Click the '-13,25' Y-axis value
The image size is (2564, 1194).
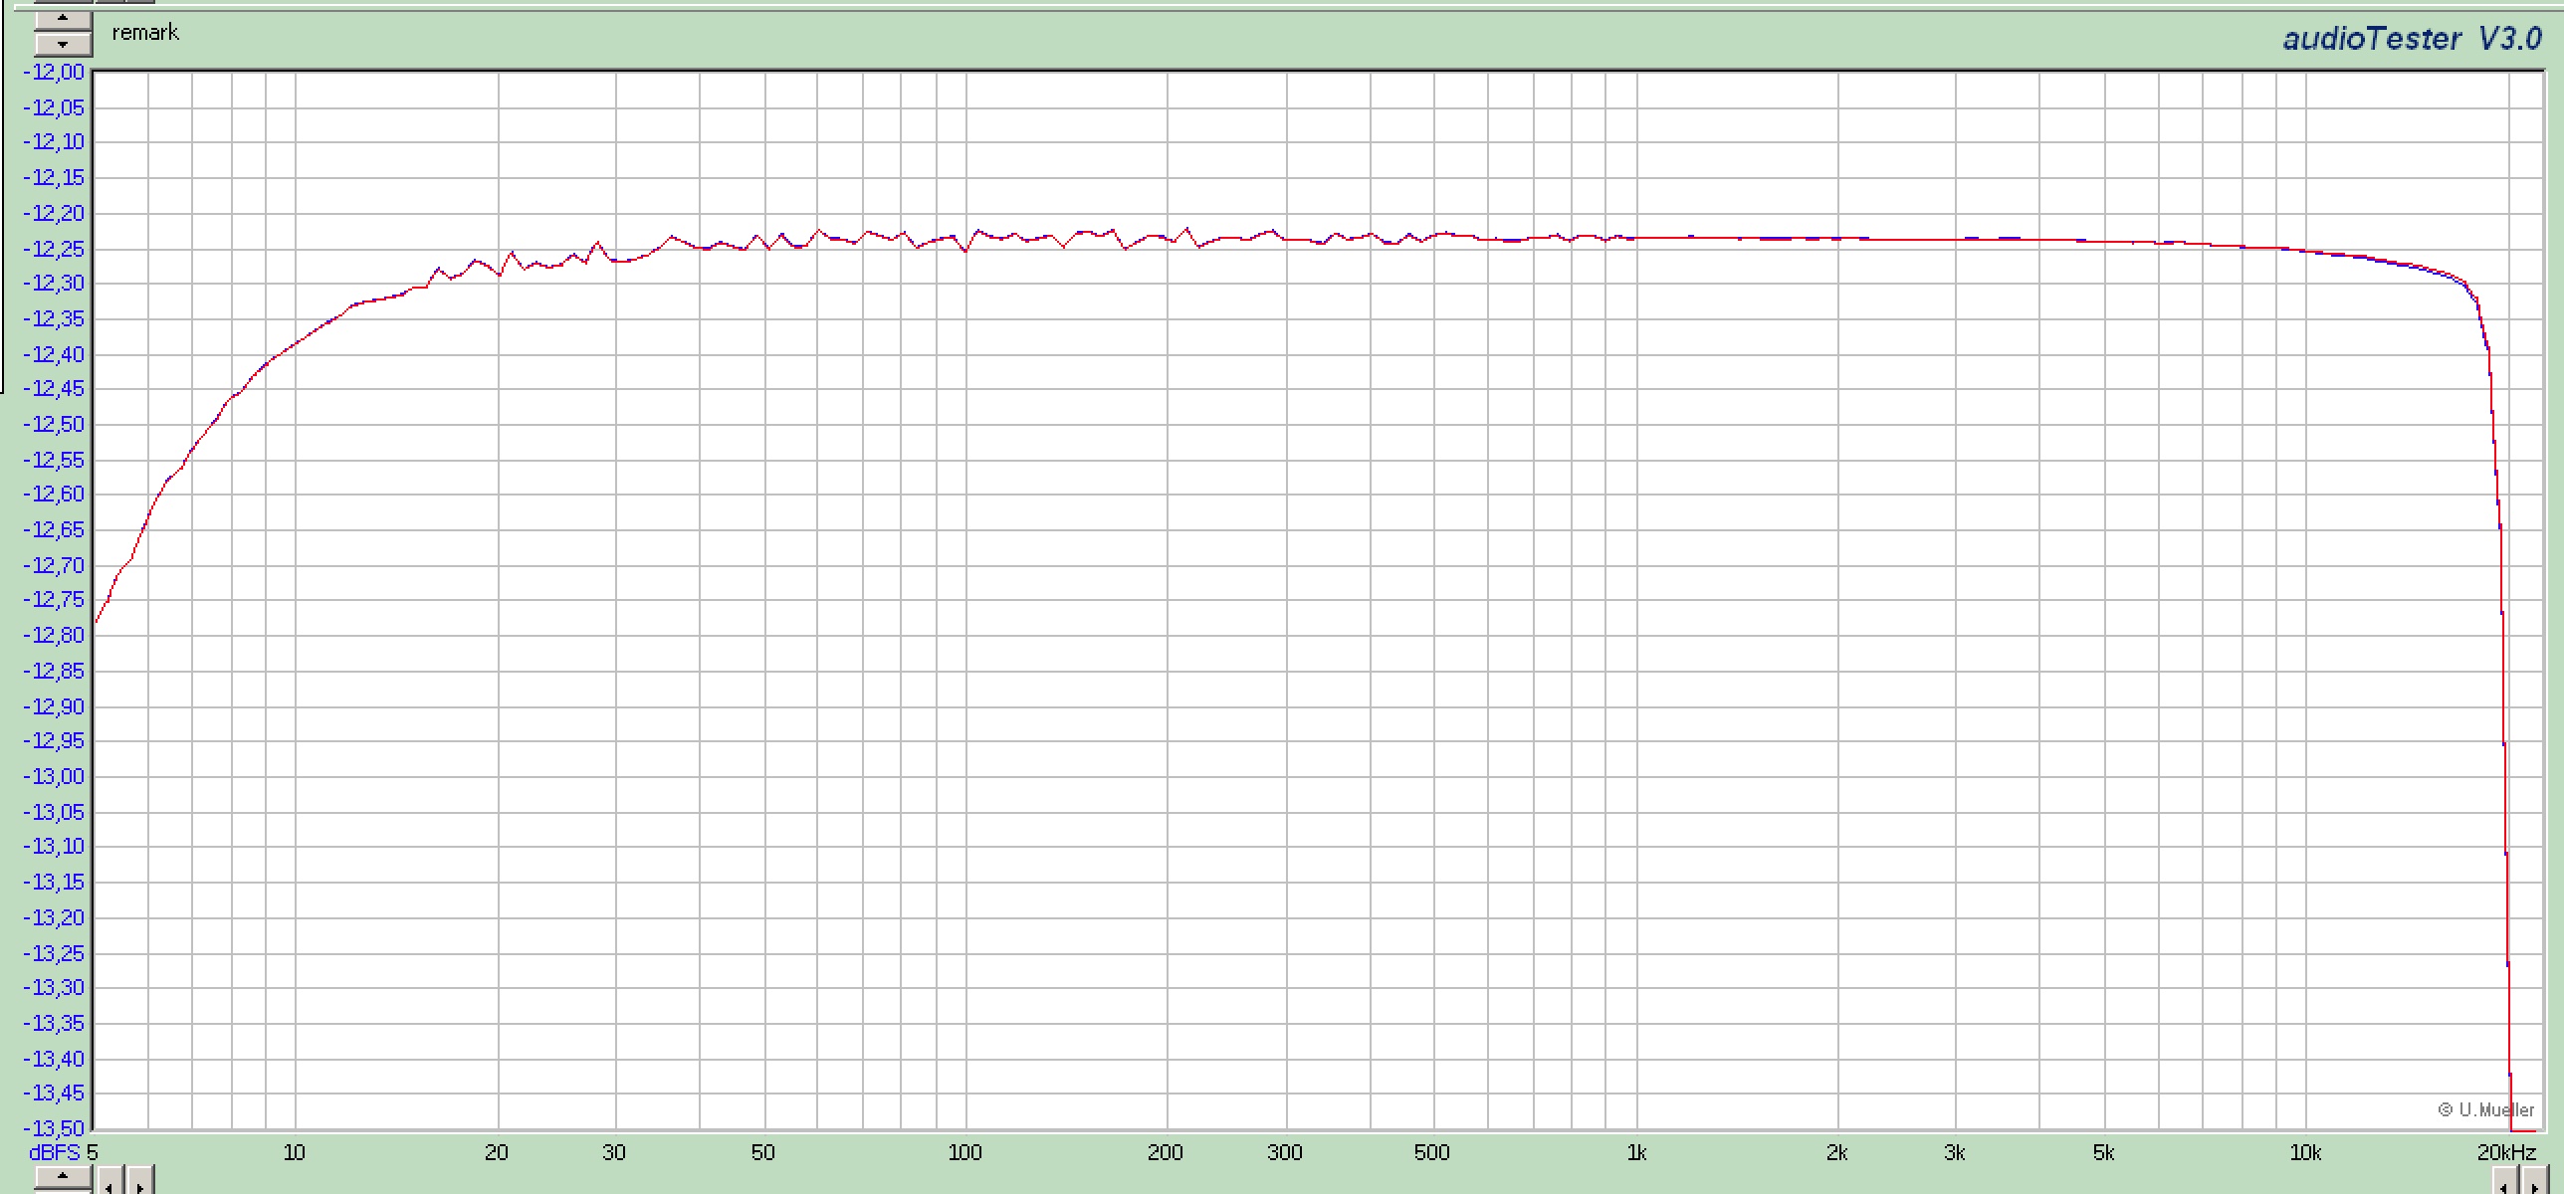[x=55, y=953]
